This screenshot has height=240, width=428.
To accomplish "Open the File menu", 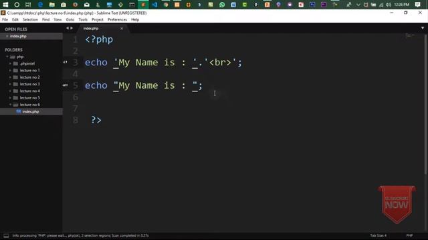I will (x=5, y=19).
